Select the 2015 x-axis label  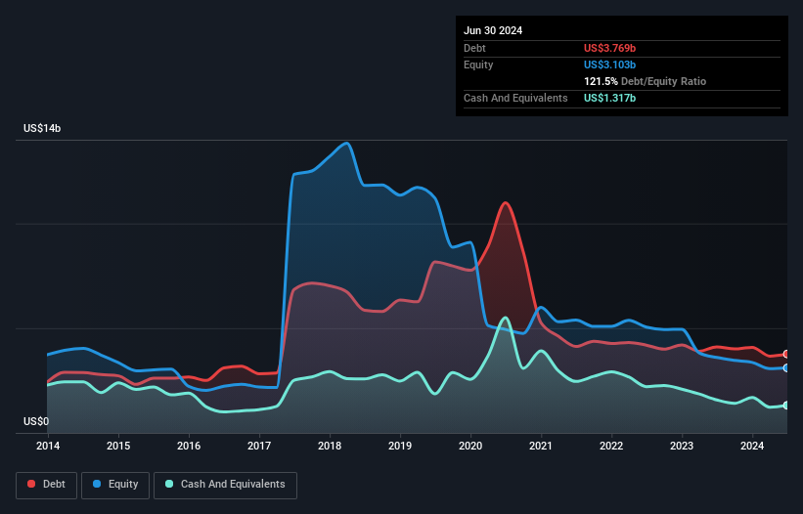118,446
